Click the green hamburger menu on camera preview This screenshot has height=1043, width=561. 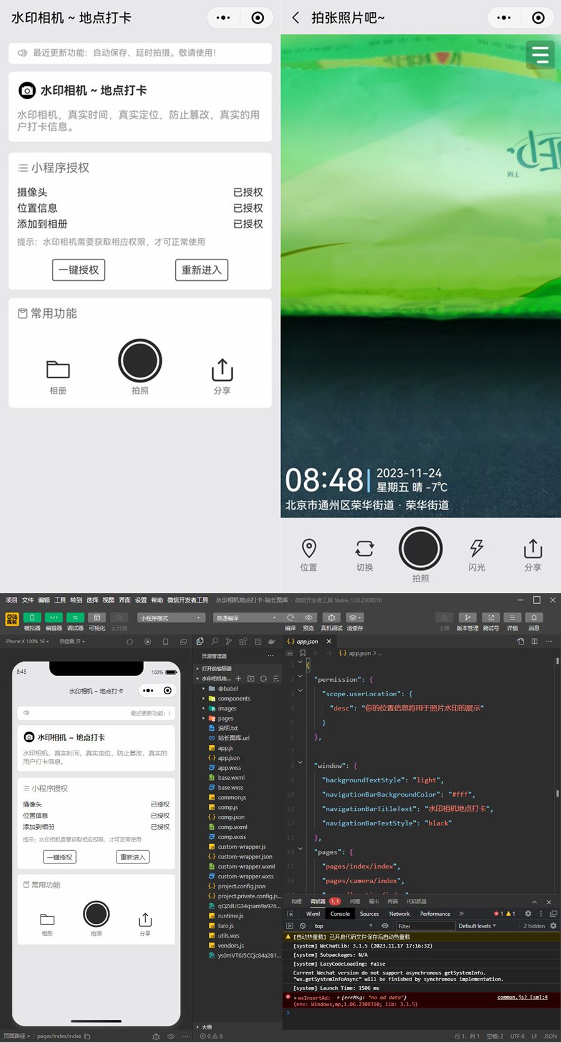[540, 54]
